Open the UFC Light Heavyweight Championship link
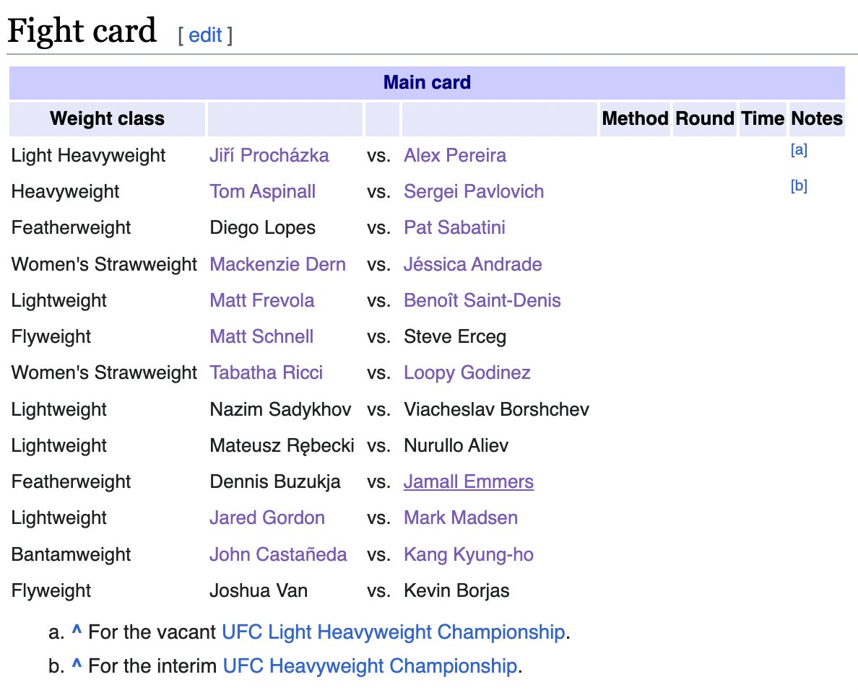Viewport: 858px width, 690px height. (393, 632)
